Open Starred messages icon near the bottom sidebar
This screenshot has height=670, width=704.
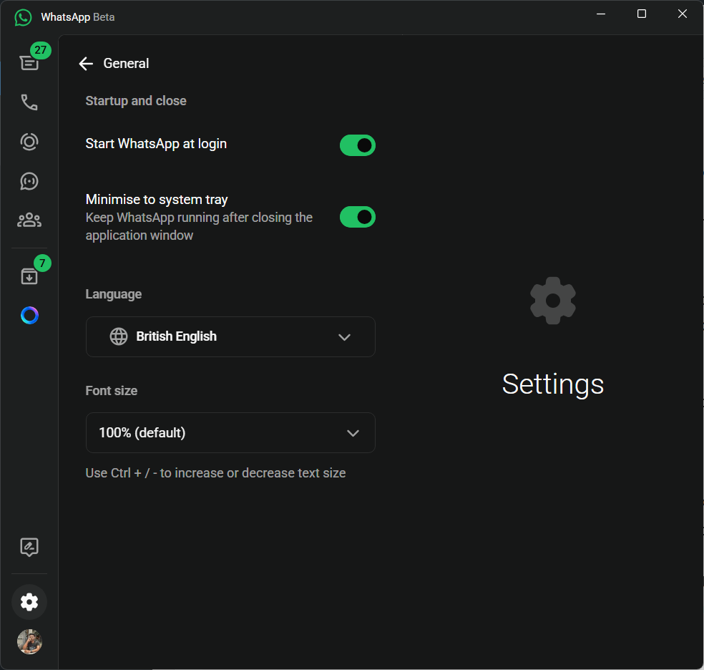point(29,547)
